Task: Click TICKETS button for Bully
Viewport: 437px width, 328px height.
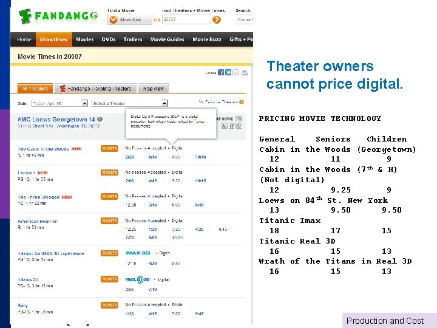Action: 109,305
